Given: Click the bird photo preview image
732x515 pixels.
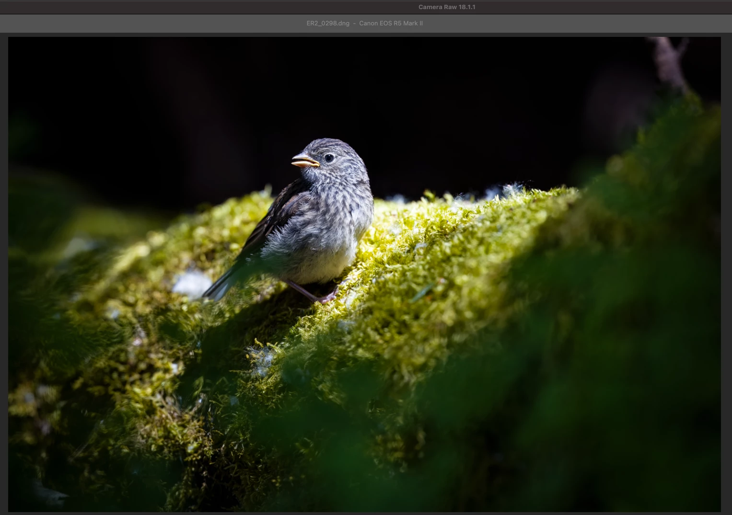Looking at the screenshot, I should tap(364, 274).
